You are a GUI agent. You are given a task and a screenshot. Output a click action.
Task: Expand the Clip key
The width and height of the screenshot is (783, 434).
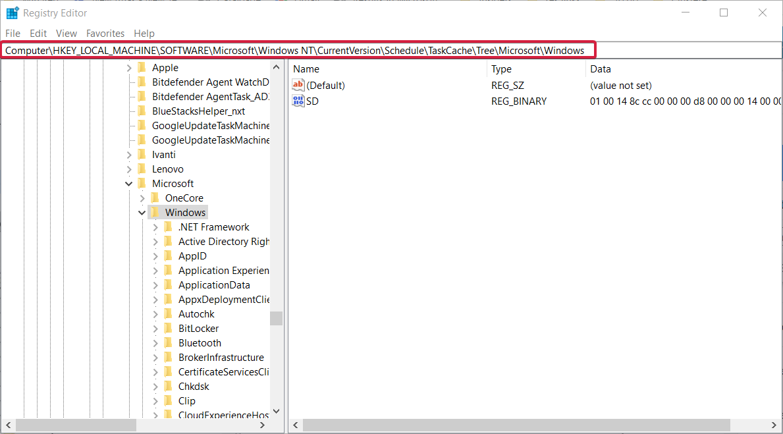click(155, 401)
